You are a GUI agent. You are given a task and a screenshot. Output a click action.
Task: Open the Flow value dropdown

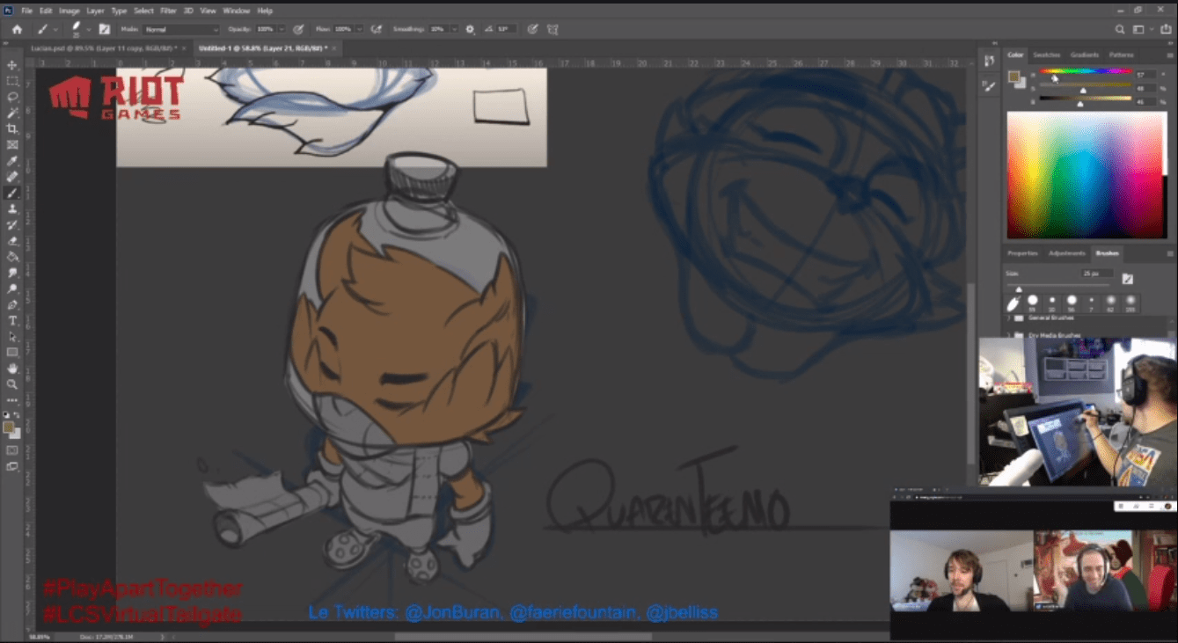click(359, 29)
